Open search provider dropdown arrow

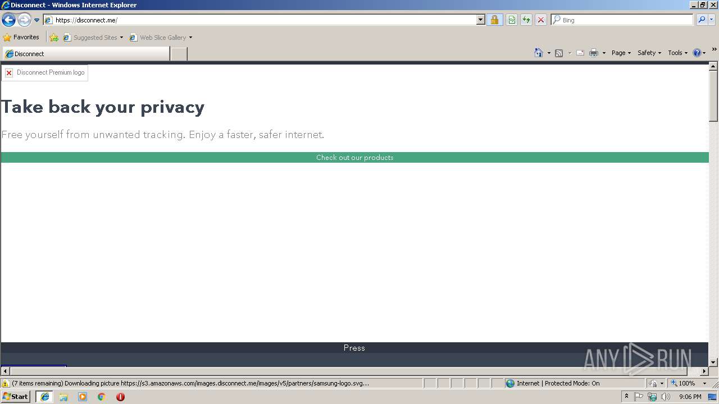click(x=712, y=20)
